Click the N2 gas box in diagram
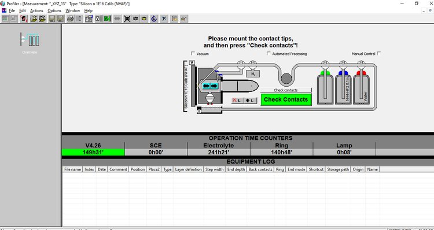The width and height of the screenshot is (434, 230). (x=253, y=74)
